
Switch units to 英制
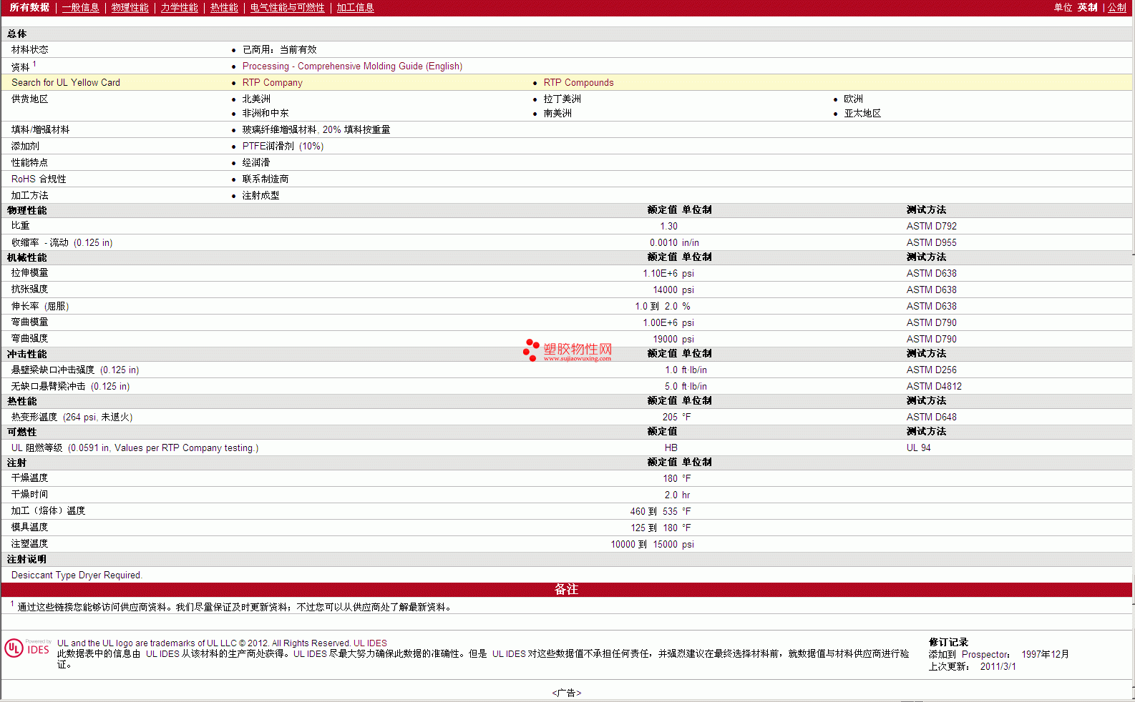tap(1087, 7)
